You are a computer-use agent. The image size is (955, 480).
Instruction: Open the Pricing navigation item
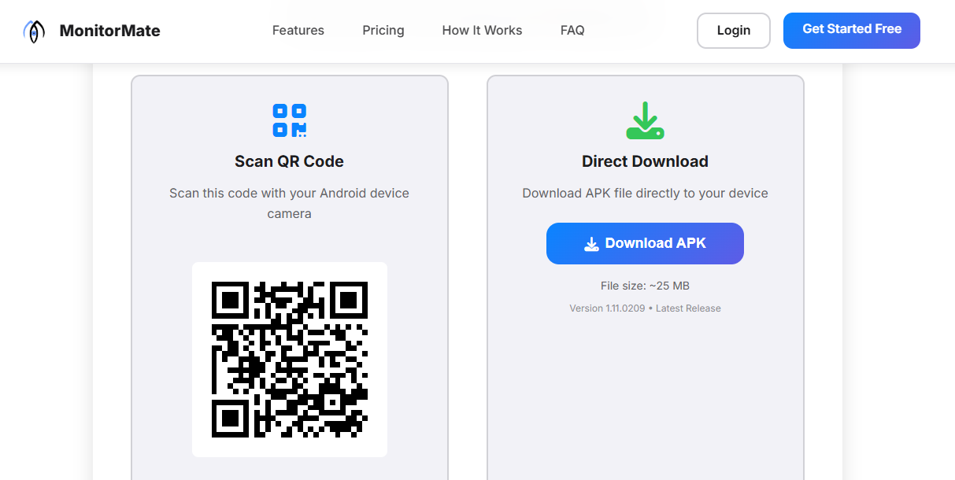[x=383, y=30]
